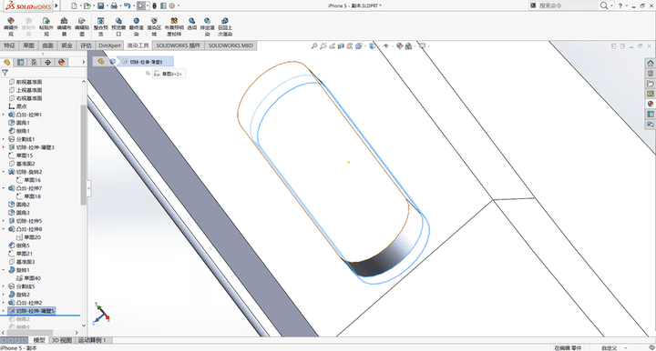Viewport: 656px width, 351px height.
Task: Open render 选项 (Options) in the ribbon
Action: pos(191,24)
